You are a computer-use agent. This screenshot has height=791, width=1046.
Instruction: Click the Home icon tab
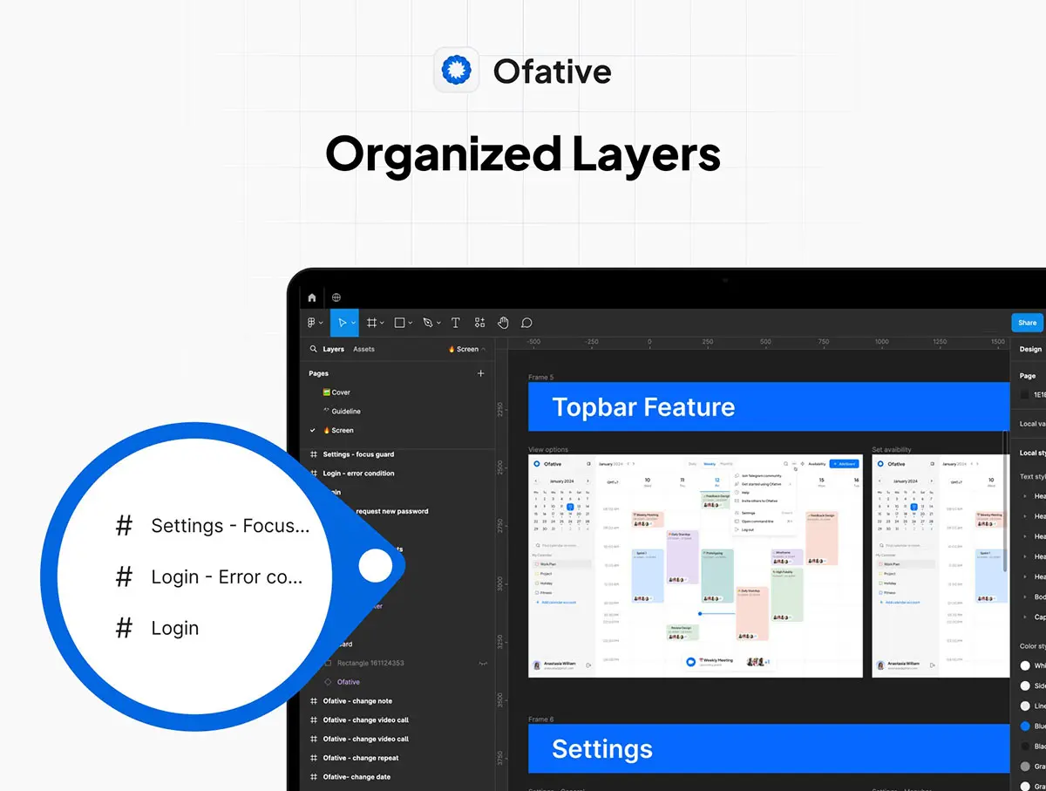point(312,297)
